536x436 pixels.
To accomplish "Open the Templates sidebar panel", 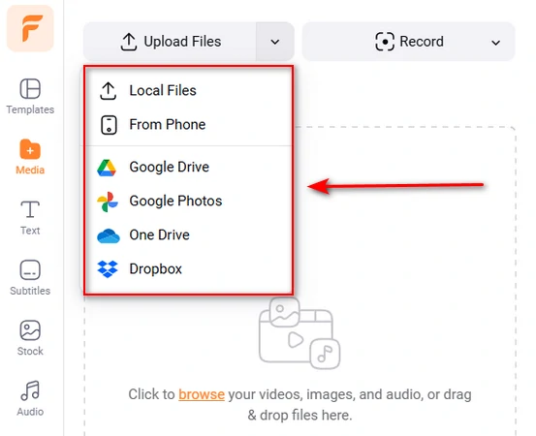I will pyautogui.click(x=30, y=96).
